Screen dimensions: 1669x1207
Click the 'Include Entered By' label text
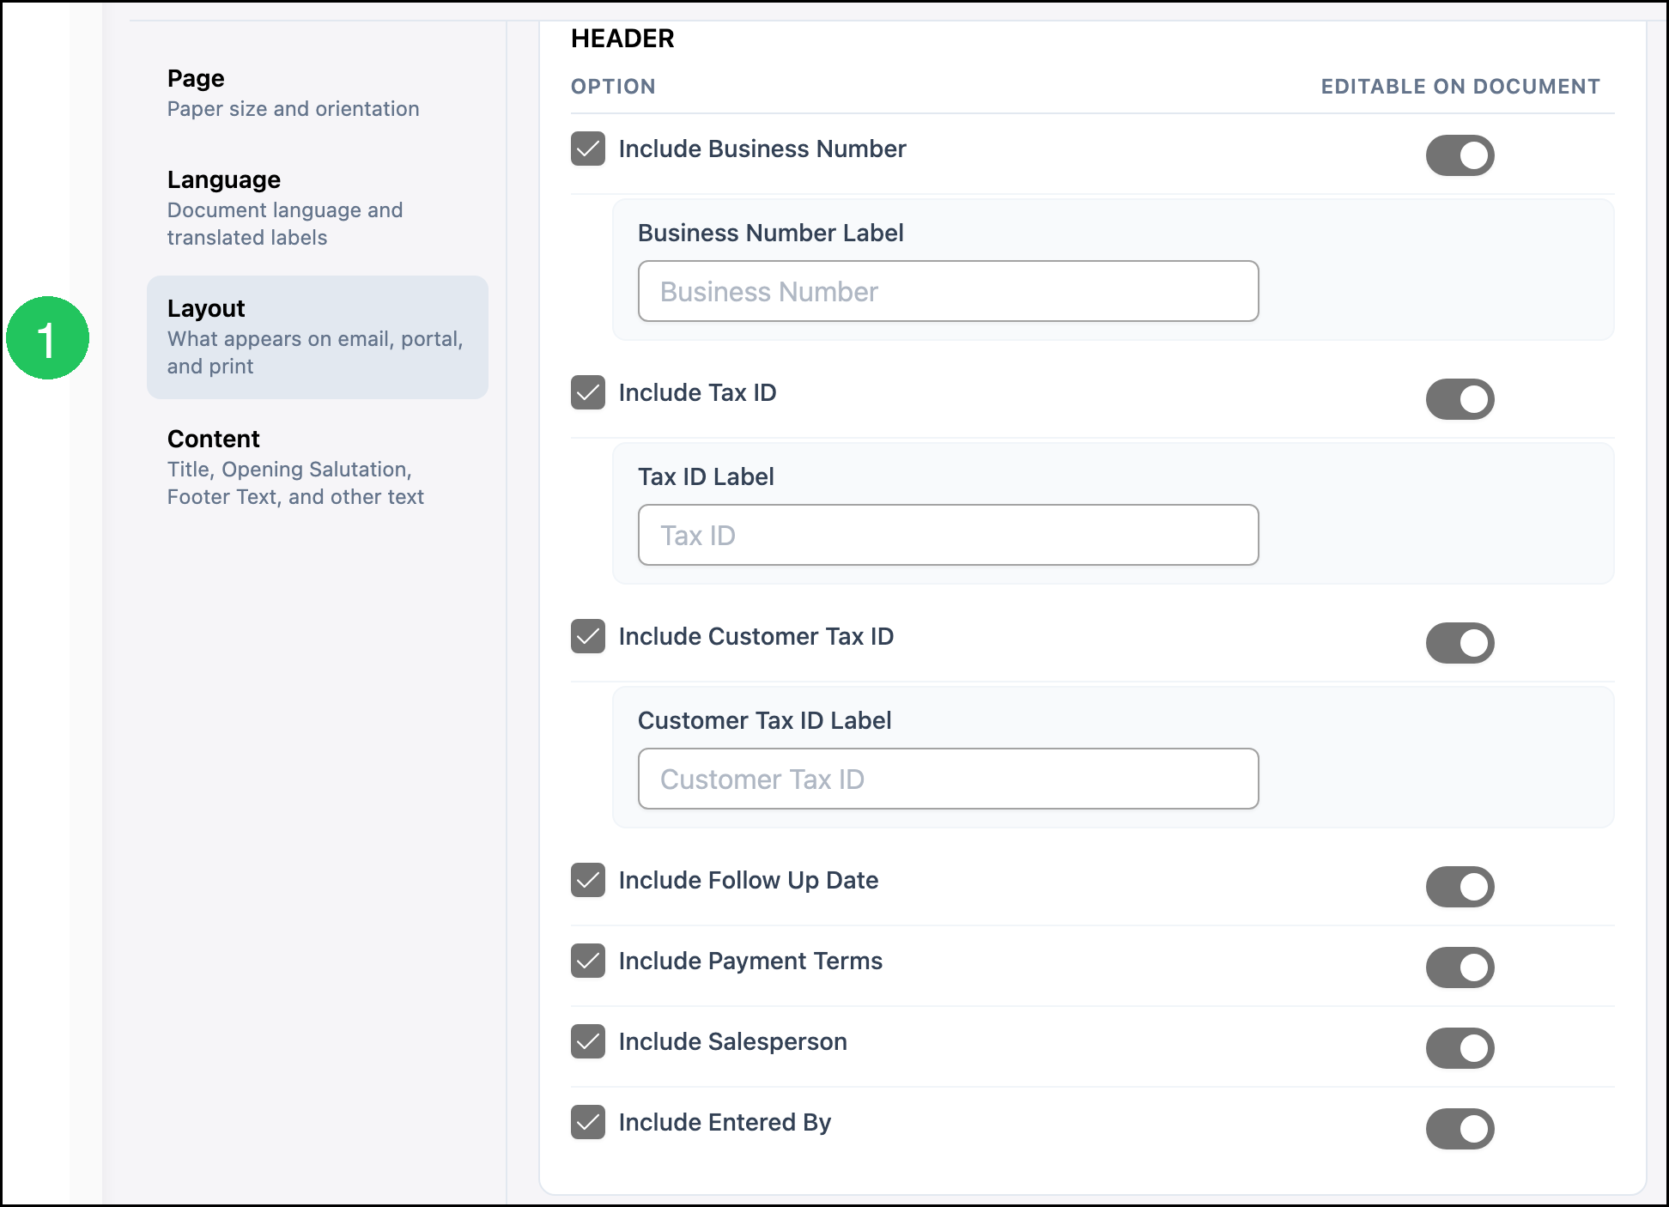click(x=725, y=1122)
